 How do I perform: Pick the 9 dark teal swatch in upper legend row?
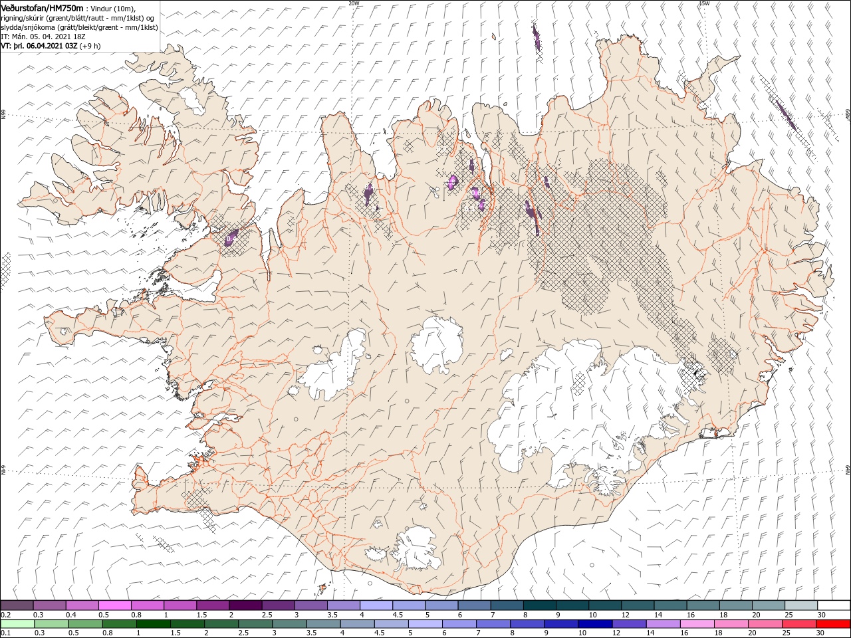[x=572, y=605]
